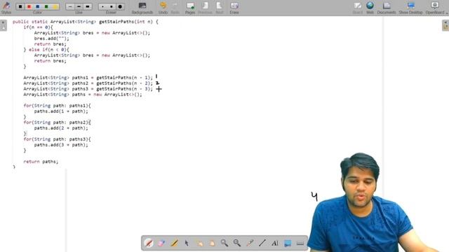This screenshot has height=252, width=449.
Task: Select the thin line width
Action: (70, 6)
